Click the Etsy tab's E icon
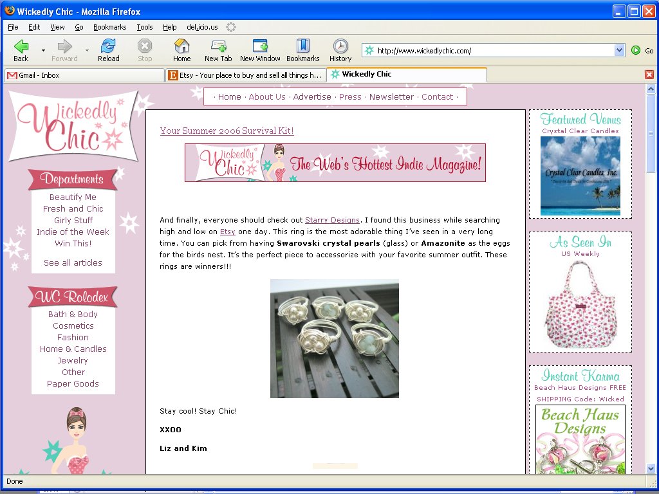This screenshot has height=494, width=659. coord(172,75)
